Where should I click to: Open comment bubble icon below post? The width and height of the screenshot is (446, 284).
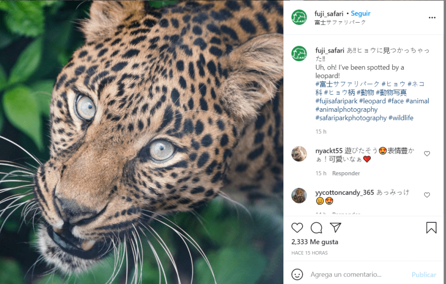316,228
